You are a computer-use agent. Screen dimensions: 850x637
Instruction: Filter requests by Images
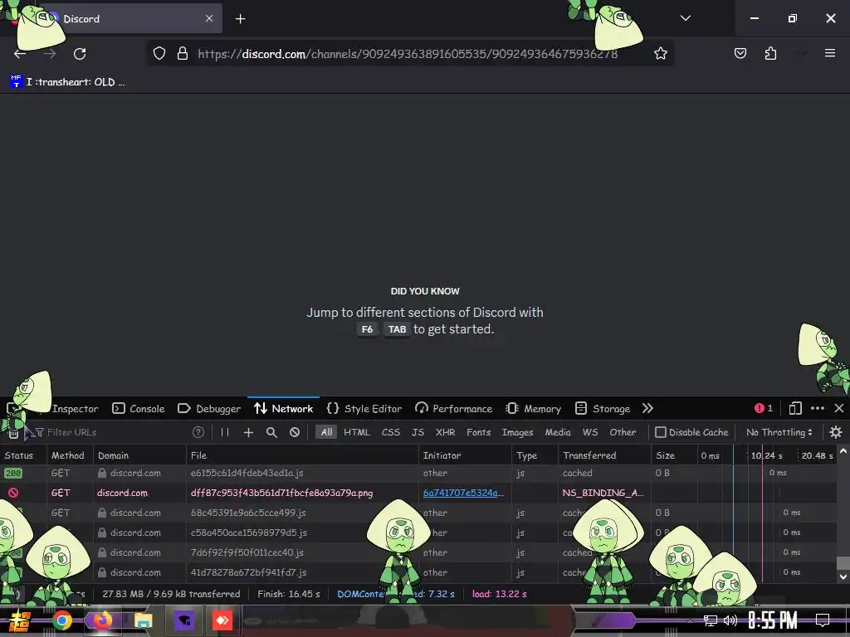[518, 432]
